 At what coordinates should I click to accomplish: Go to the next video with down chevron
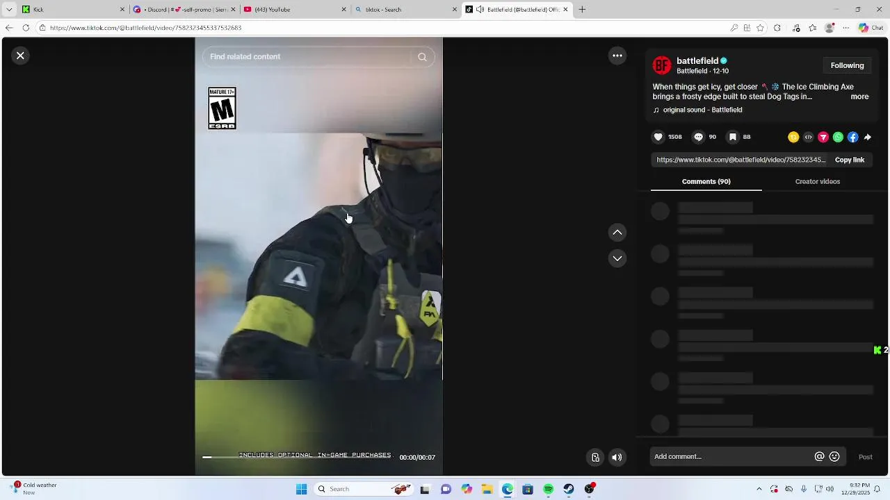click(617, 258)
